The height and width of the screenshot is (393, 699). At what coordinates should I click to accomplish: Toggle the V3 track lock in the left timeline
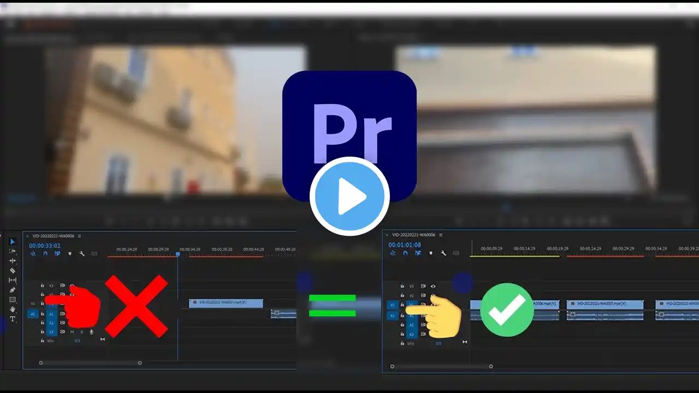[x=43, y=285]
